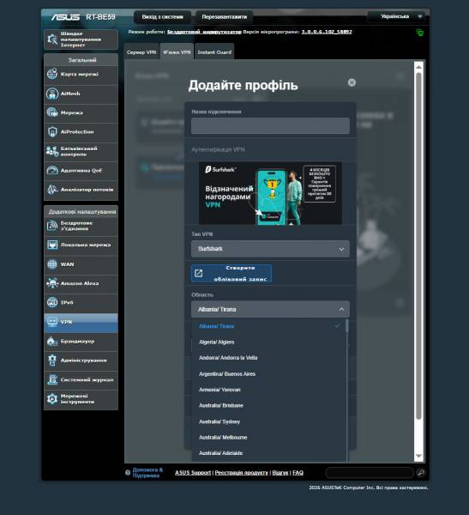The width and height of the screenshot is (469, 515).
Task: Open the Українська language dropdown
Action: click(x=397, y=16)
